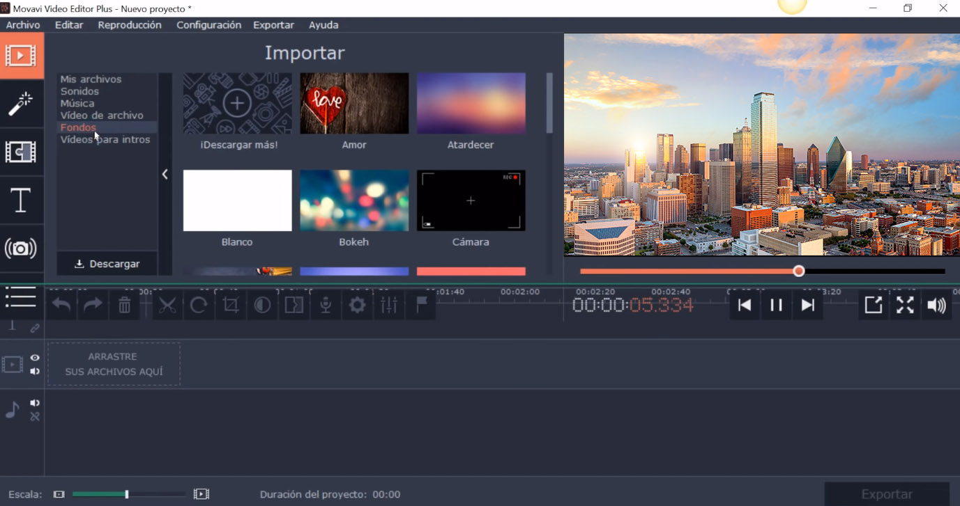Open clip properties with the gear icon
This screenshot has width=960, height=506.
point(357,305)
